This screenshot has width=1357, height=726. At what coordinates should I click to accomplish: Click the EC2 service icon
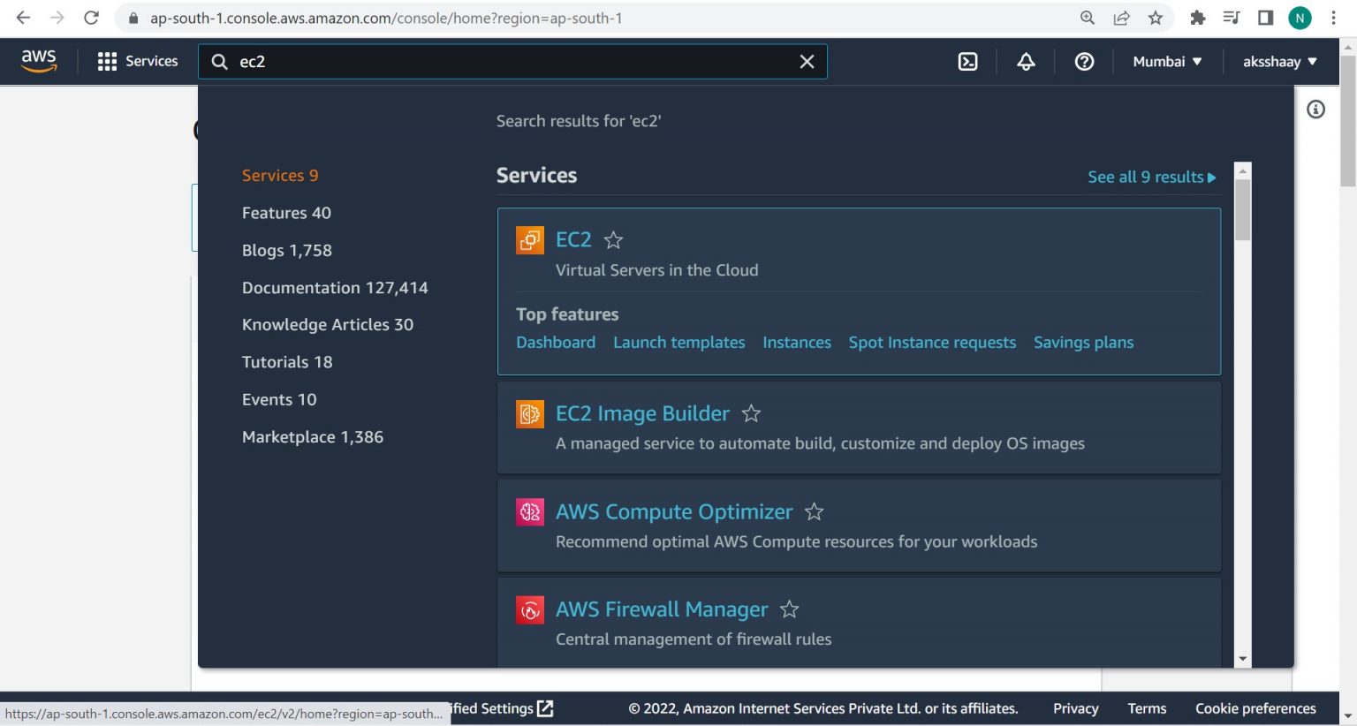[x=530, y=240]
